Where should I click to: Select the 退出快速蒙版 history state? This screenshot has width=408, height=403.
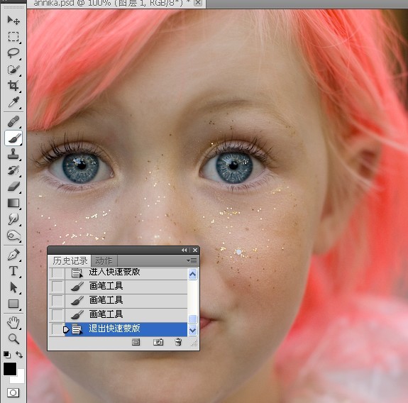coord(126,329)
